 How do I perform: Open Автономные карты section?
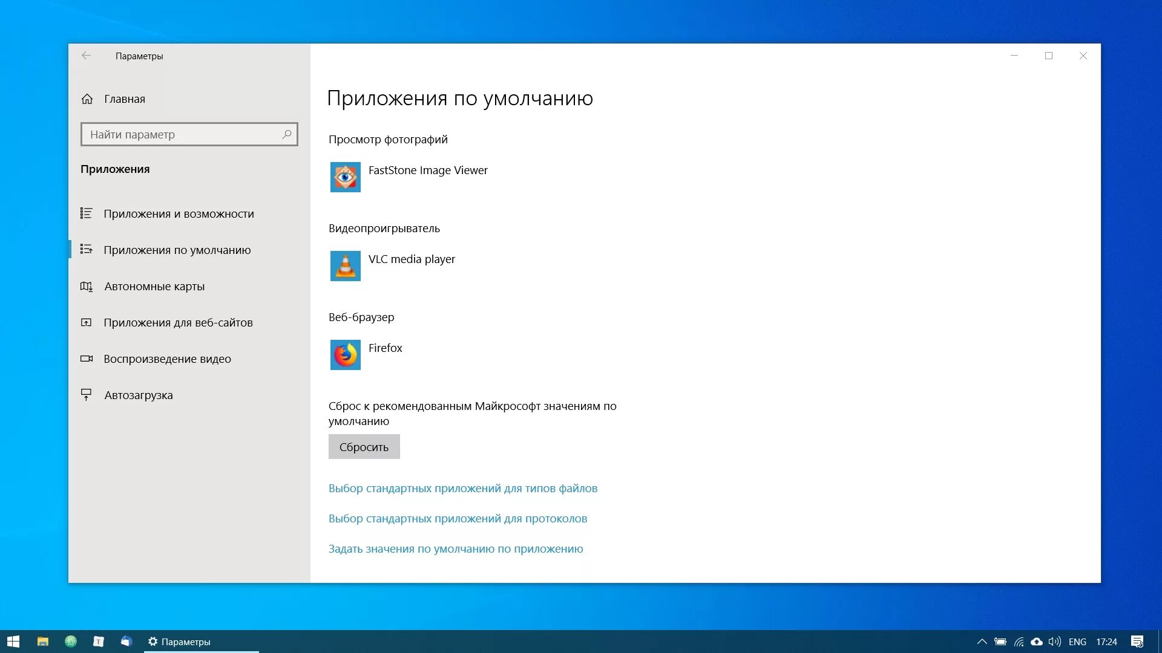coord(189,286)
